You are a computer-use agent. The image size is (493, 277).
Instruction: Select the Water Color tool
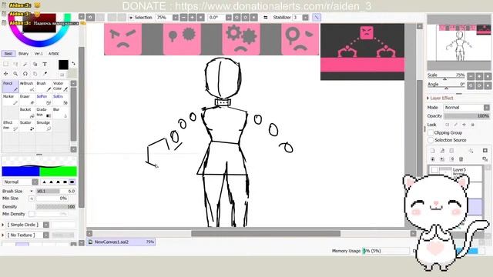pos(60,86)
